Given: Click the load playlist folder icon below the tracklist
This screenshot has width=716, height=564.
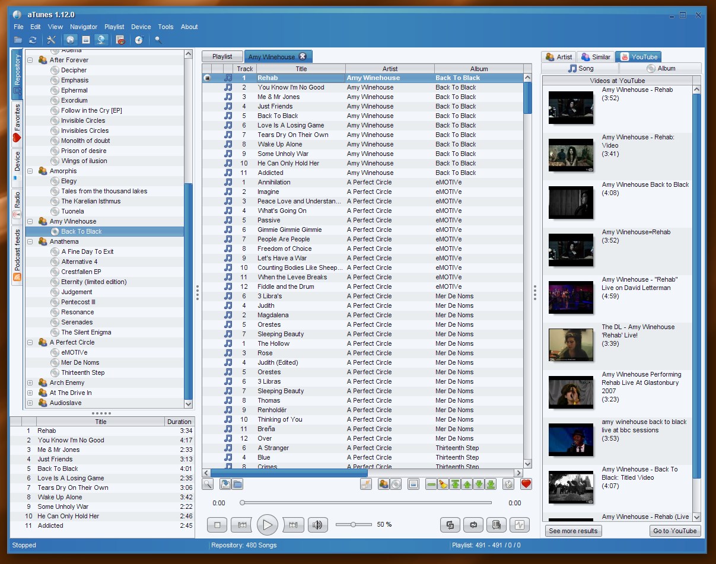Looking at the screenshot, I should click(237, 484).
